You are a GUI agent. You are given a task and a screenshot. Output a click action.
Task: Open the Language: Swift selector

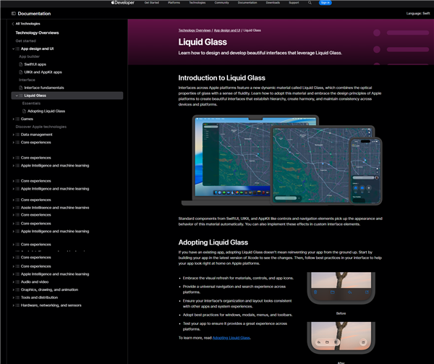click(x=418, y=13)
